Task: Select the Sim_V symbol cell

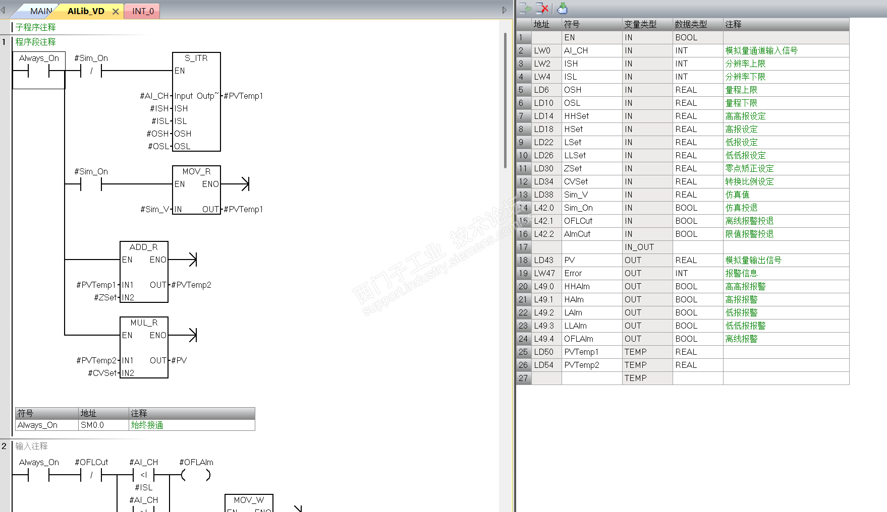Action: tap(592, 195)
